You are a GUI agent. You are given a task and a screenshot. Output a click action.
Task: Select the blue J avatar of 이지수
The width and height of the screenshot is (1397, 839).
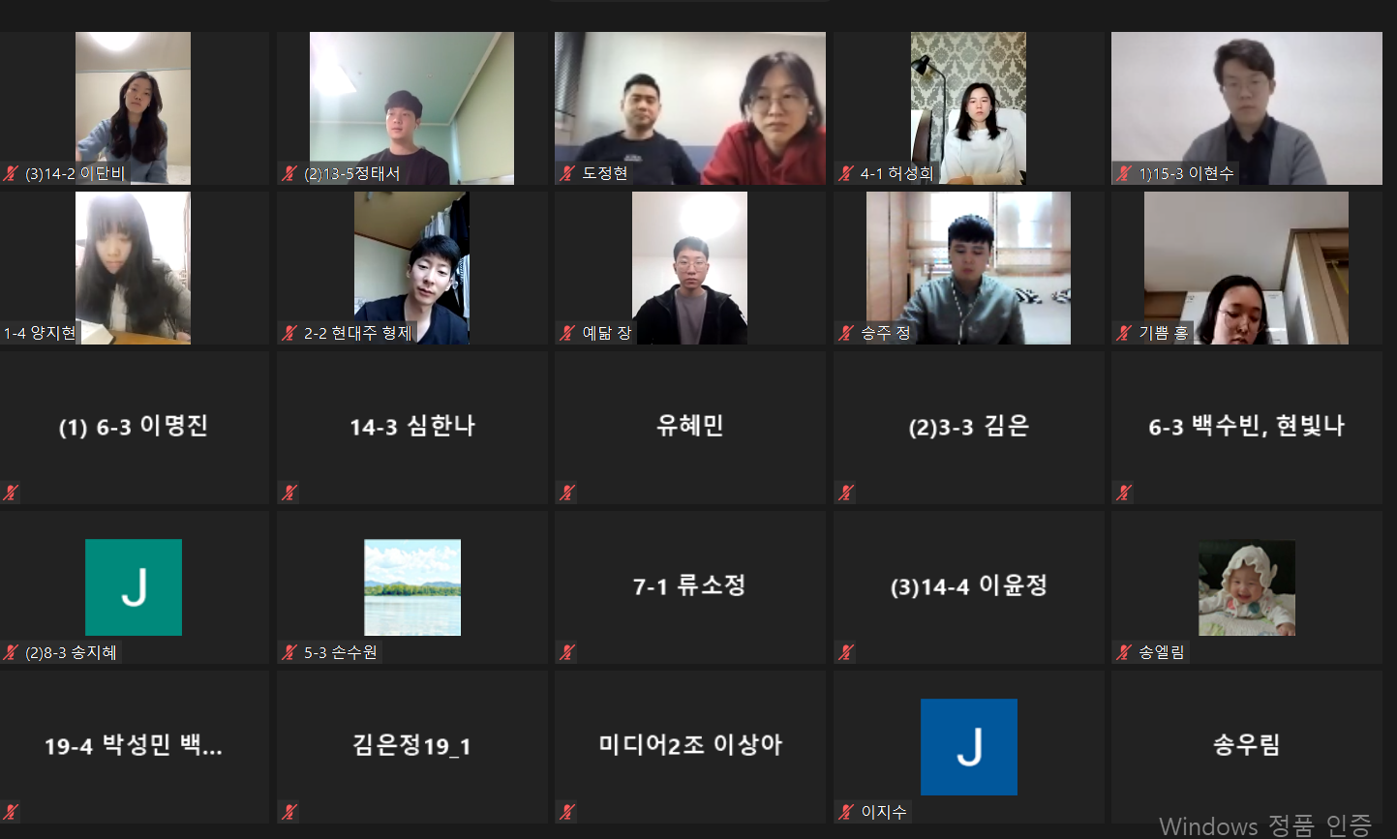coord(969,747)
